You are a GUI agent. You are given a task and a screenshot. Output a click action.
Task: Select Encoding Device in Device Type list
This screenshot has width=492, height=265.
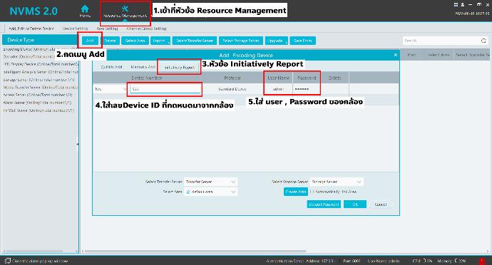40,49
